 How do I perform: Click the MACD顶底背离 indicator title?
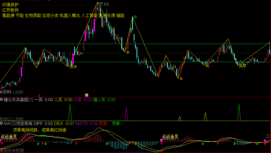(x=18, y=124)
